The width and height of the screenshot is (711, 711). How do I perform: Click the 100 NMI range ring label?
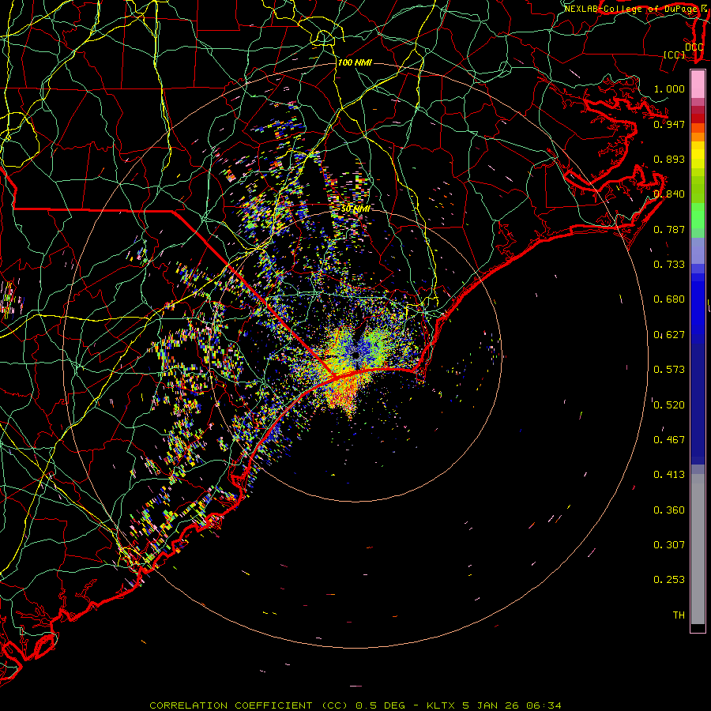click(355, 62)
